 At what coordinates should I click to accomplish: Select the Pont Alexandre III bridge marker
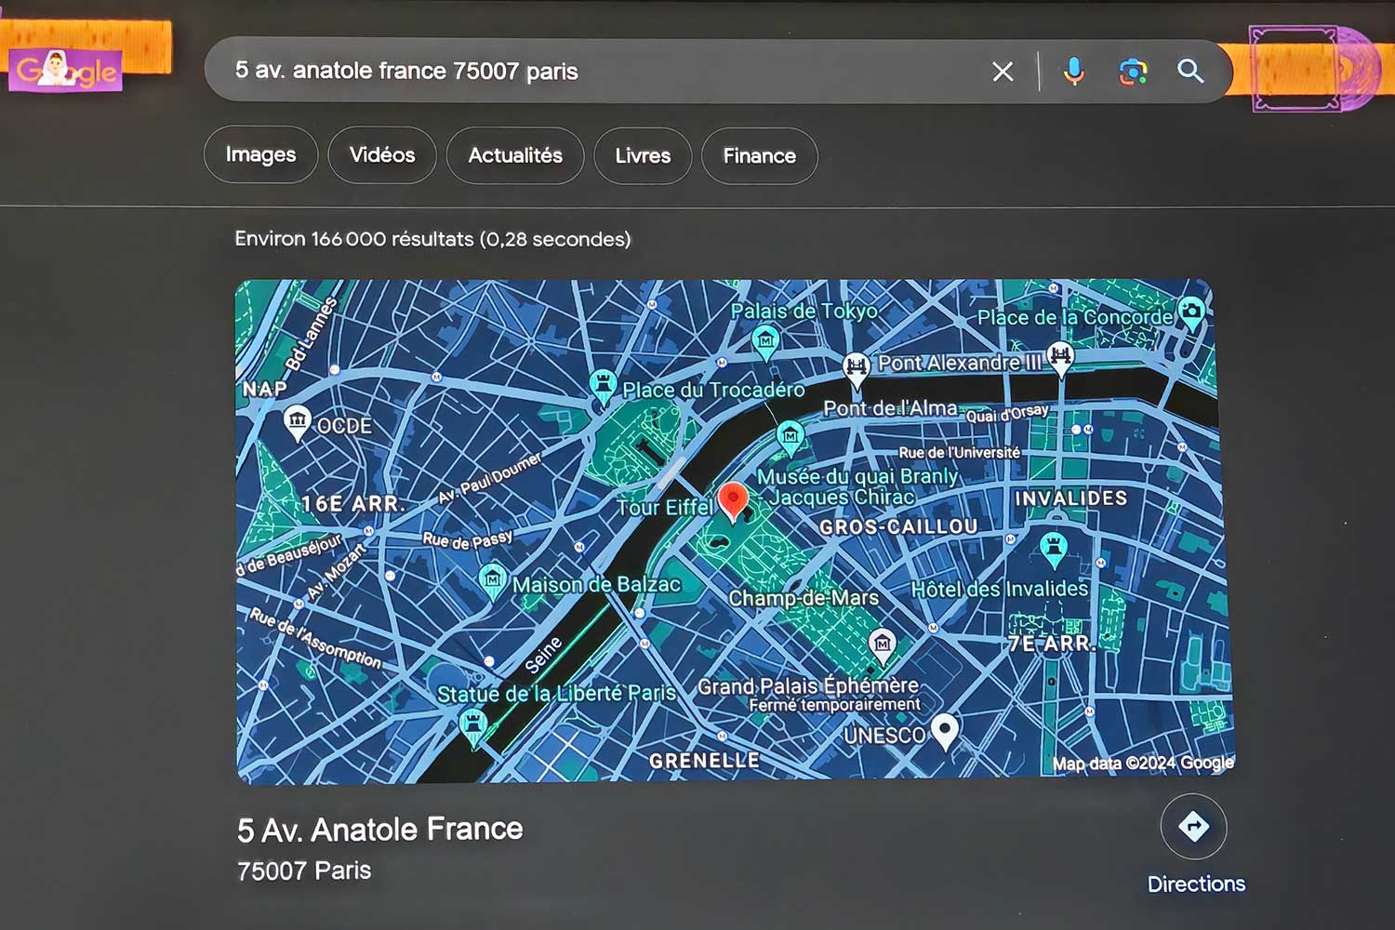click(x=1060, y=358)
